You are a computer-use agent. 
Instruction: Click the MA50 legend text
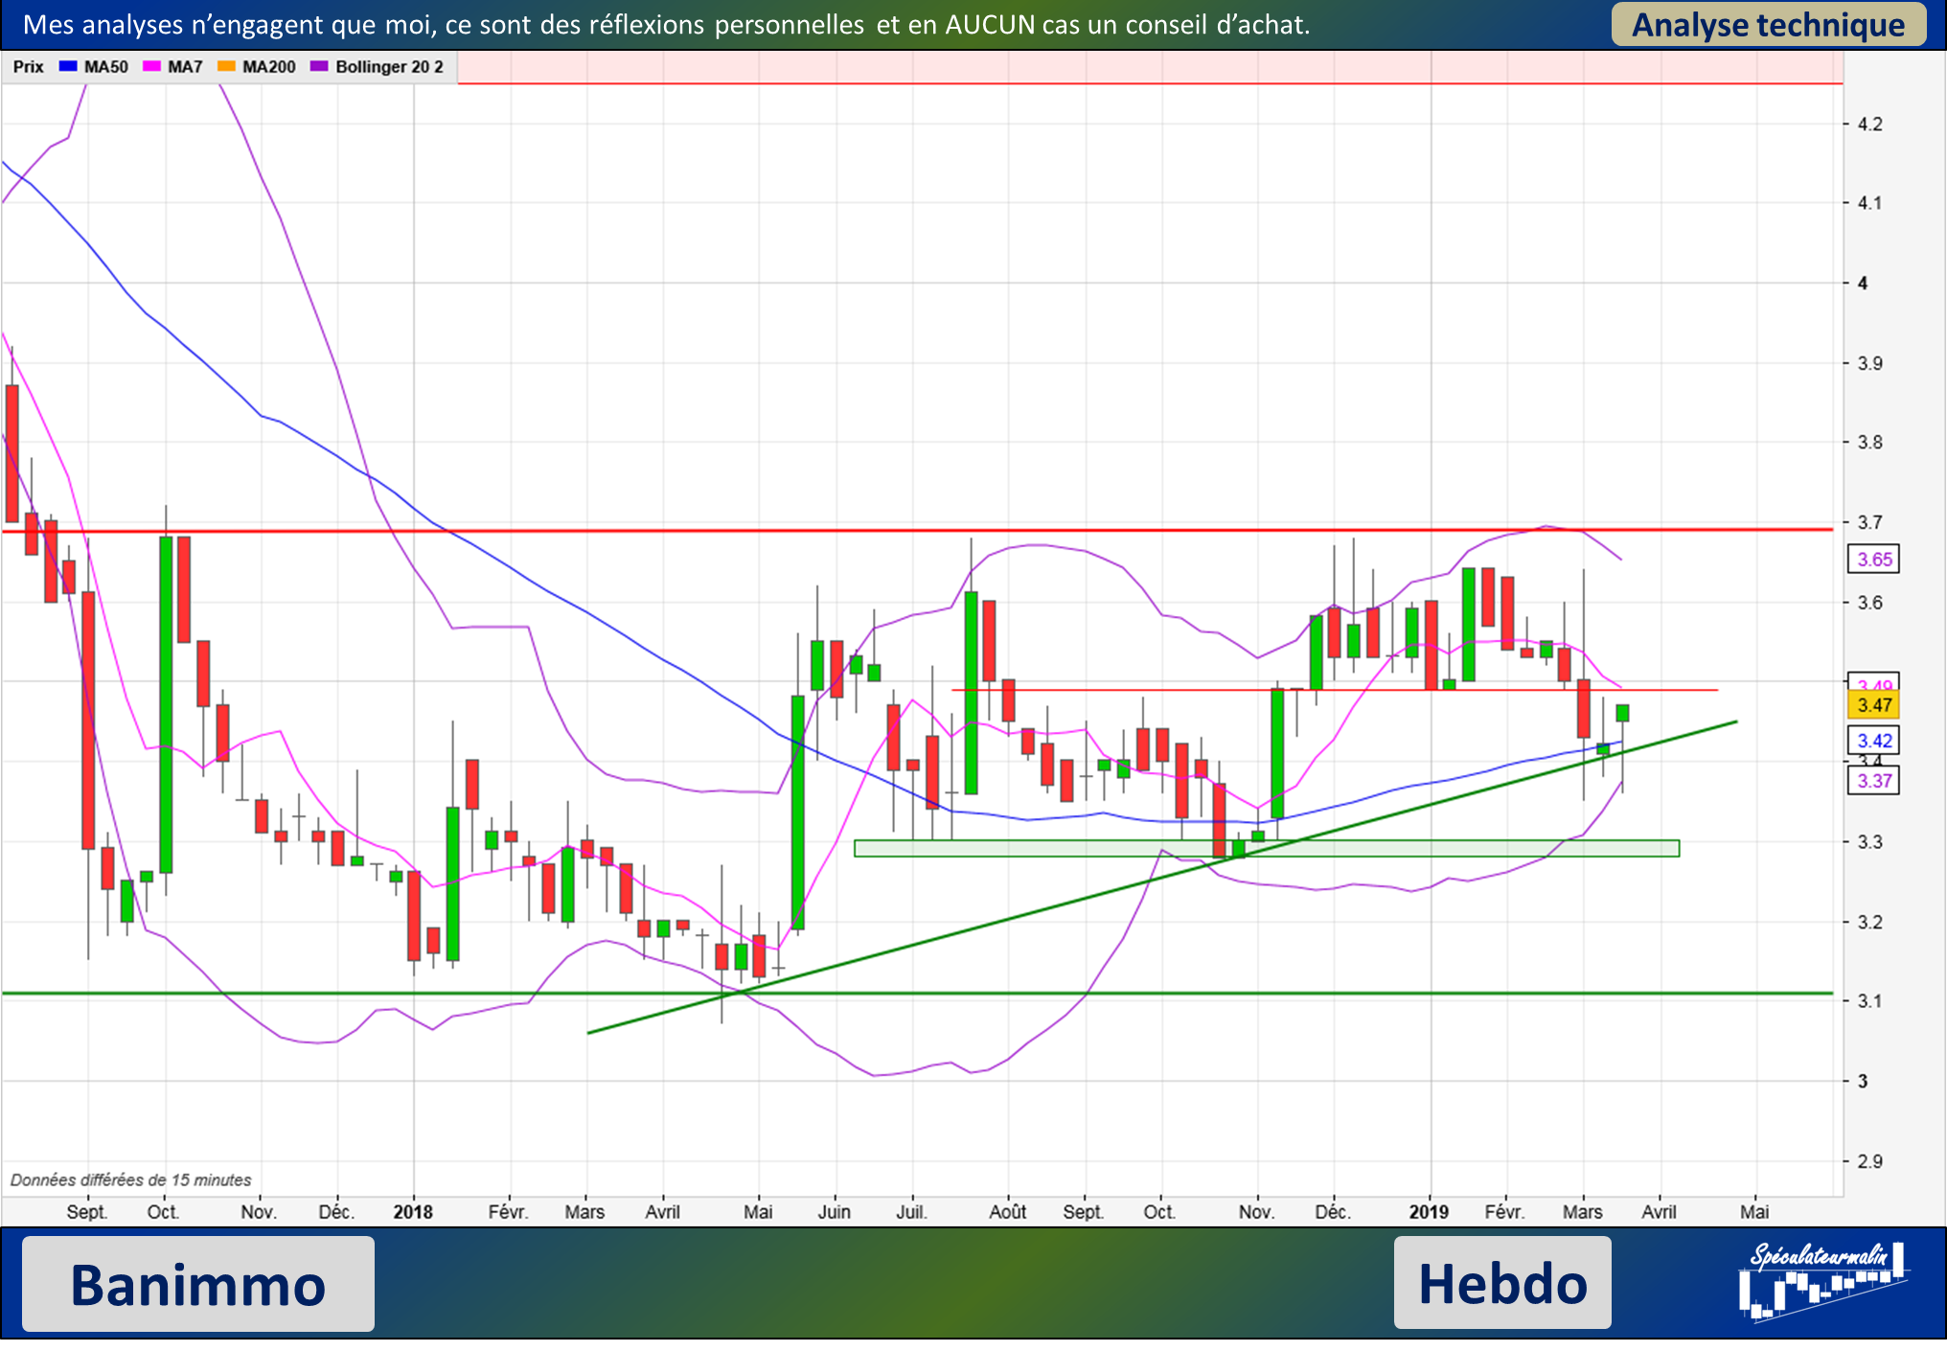click(x=105, y=66)
